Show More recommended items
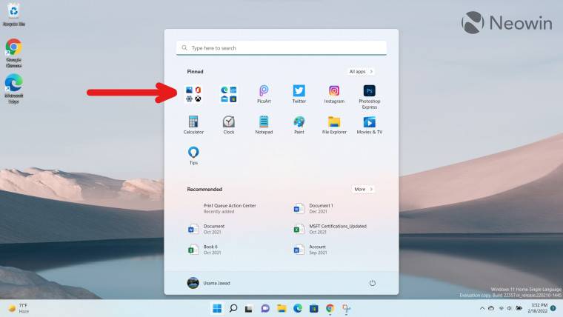 (x=364, y=189)
